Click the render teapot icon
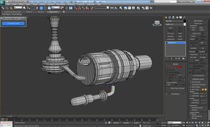Image resolution: width=210 pixels, height=127 pixels. (151, 8)
